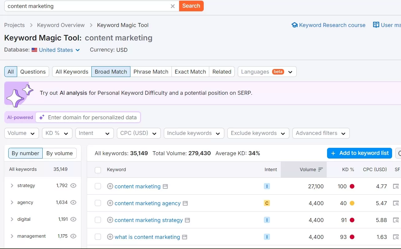Screen dimensions: 401x249
Task: Open the Include keywords dropdown
Action: (x=194, y=133)
